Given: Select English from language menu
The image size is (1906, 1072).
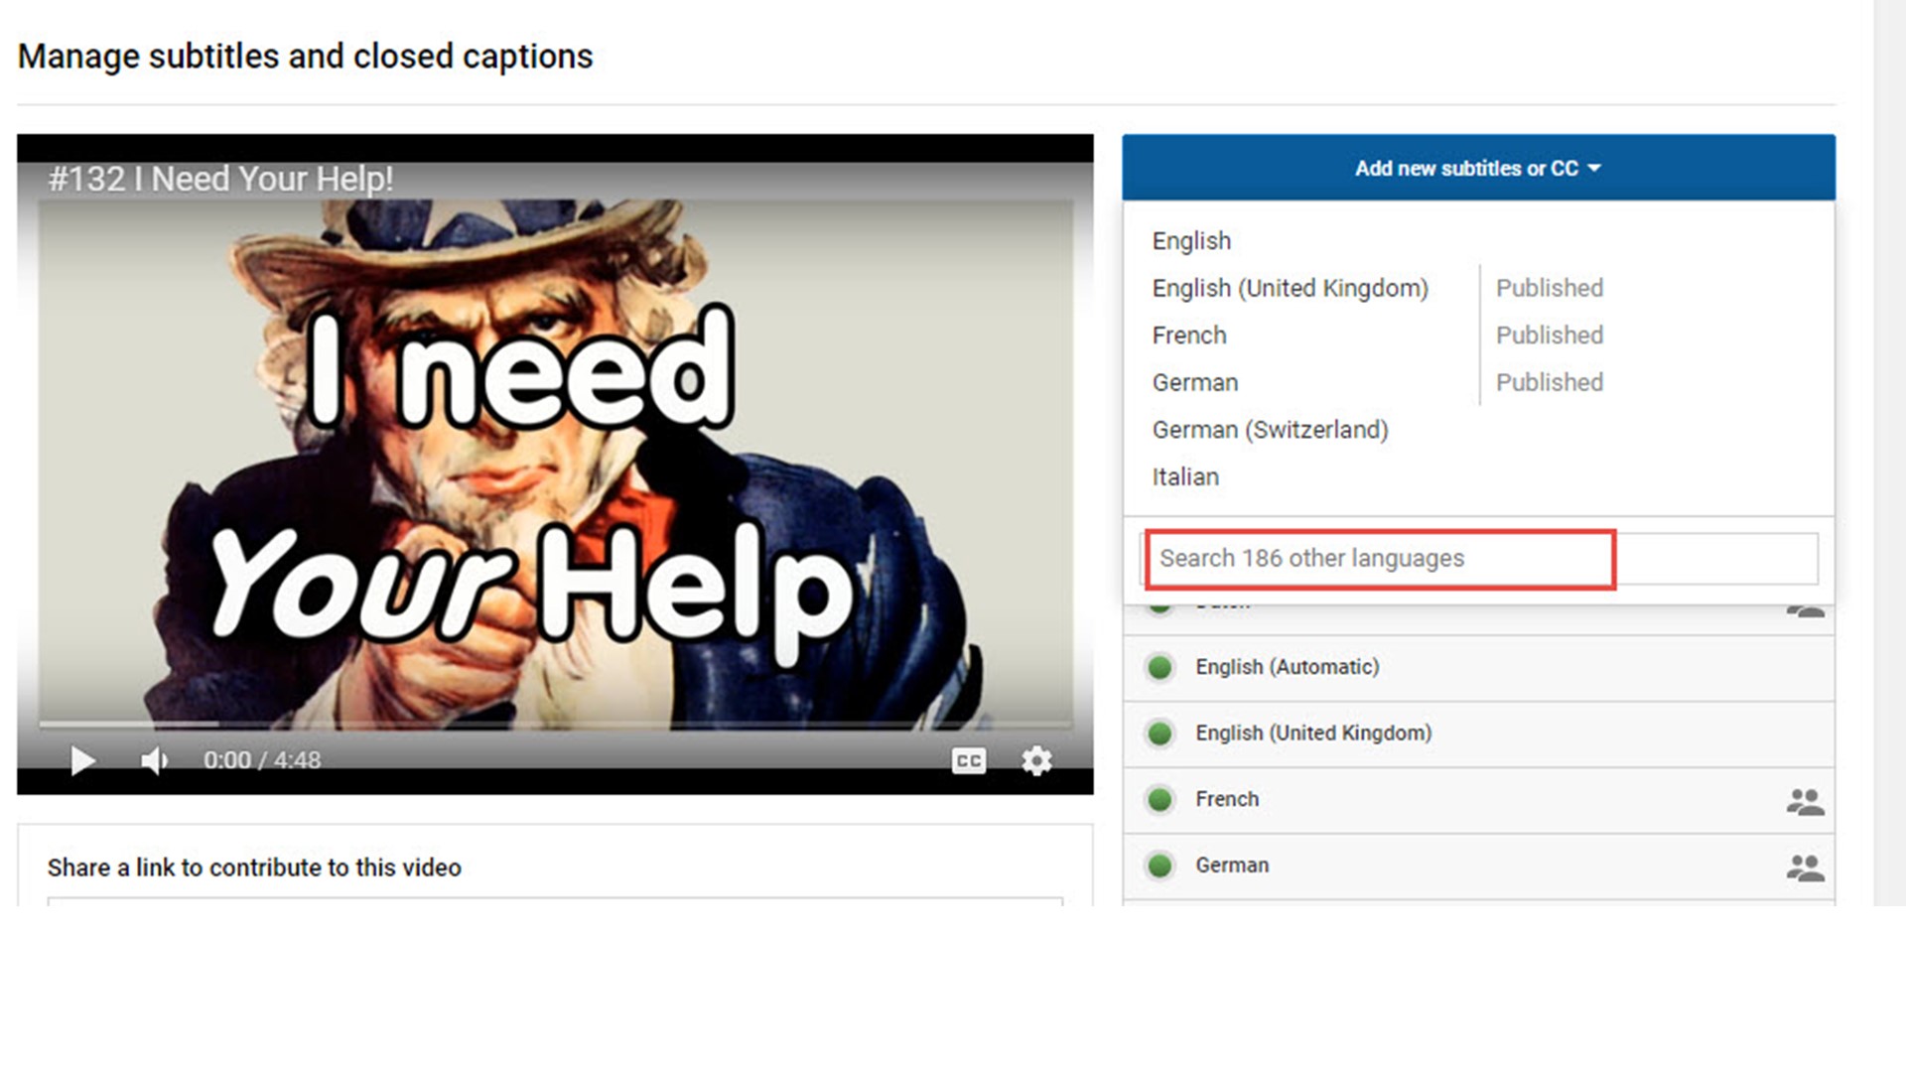Looking at the screenshot, I should pos(1191,241).
